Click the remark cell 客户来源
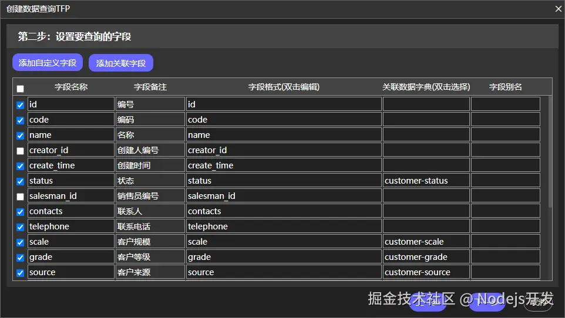Image resolution: width=565 pixels, height=318 pixels. click(x=150, y=272)
